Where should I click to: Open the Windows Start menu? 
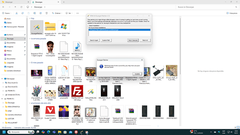pos(4,132)
